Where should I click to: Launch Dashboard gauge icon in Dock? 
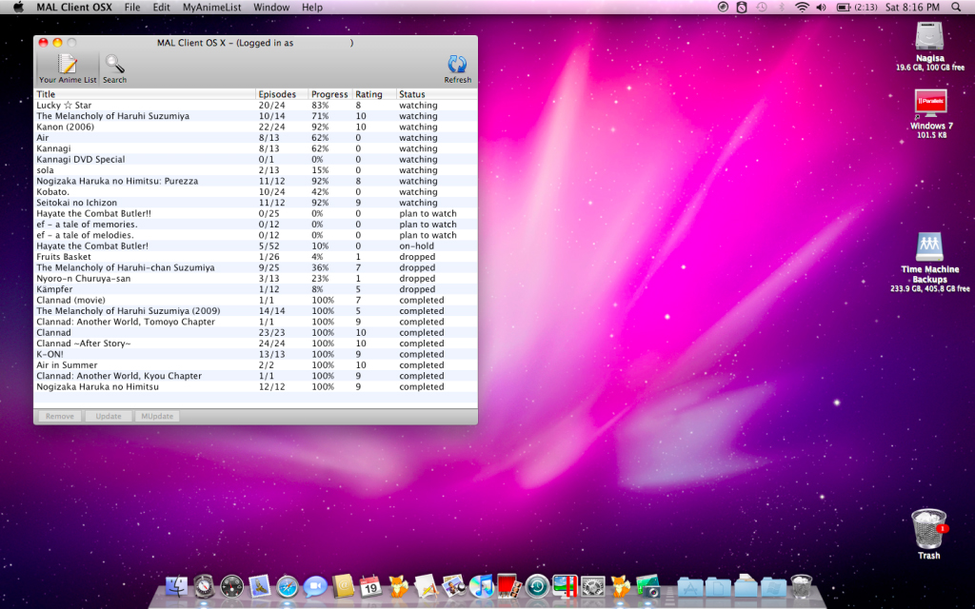232,586
